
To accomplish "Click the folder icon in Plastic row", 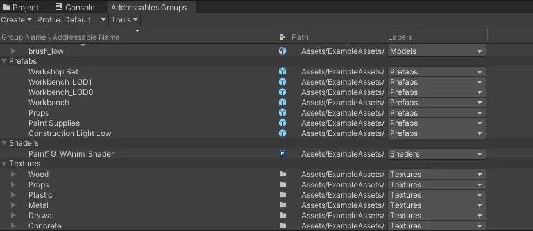I will click(282, 194).
